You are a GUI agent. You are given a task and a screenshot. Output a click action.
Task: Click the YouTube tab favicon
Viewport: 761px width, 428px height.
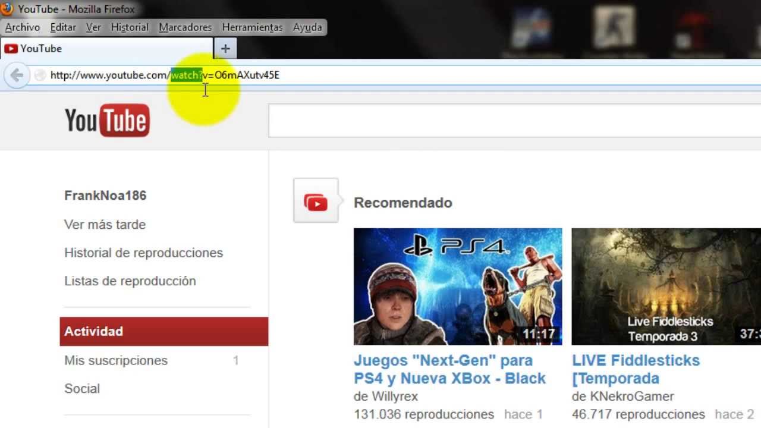tap(11, 49)
